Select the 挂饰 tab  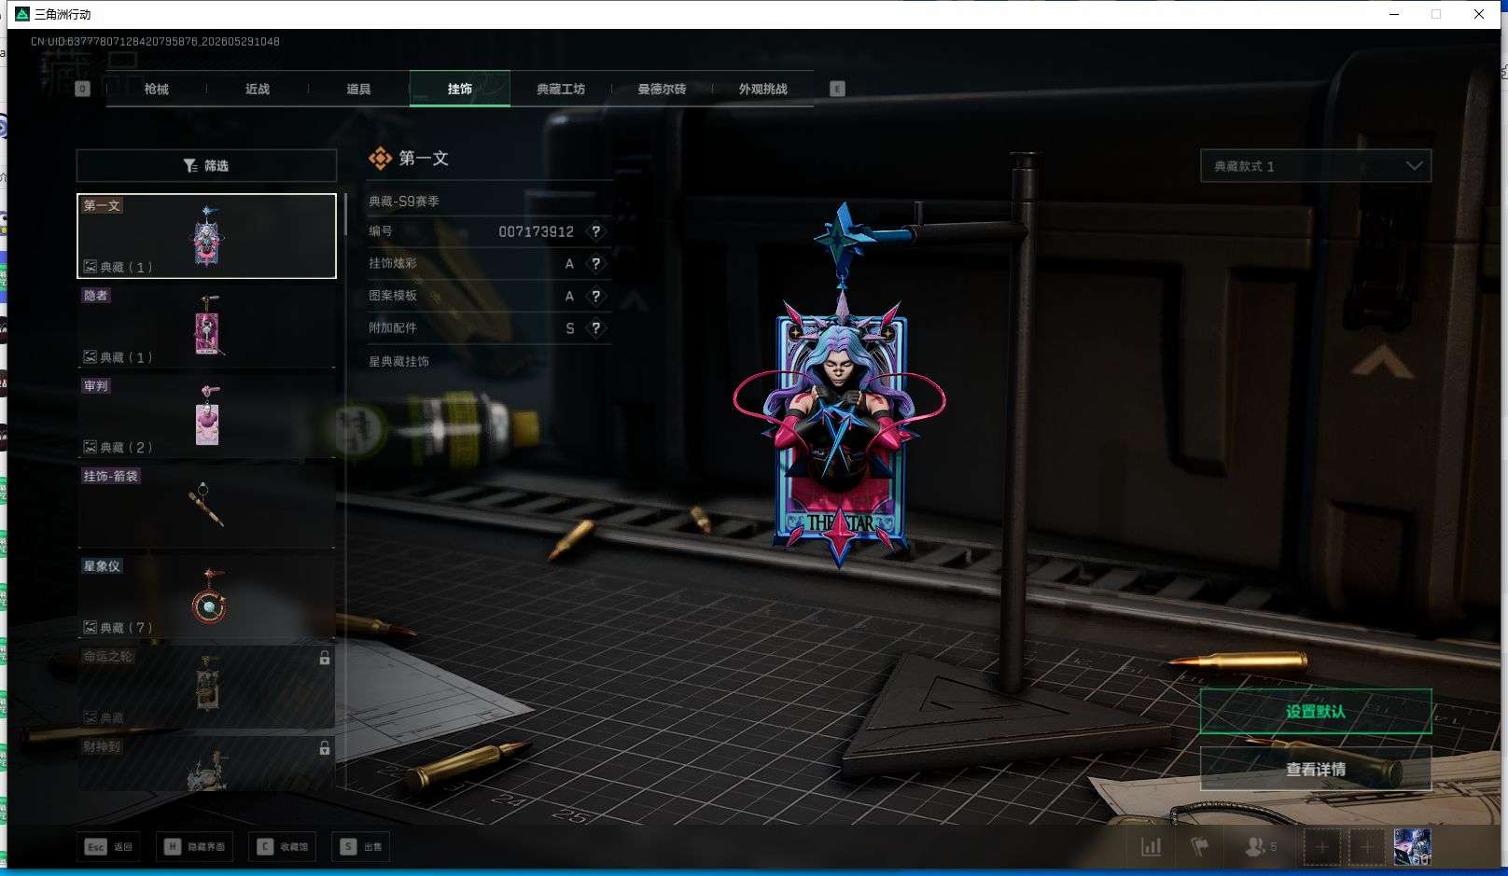(460, 89)
